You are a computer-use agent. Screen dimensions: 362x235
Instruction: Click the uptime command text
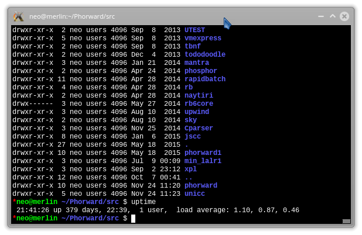click(x=144, y=202)
